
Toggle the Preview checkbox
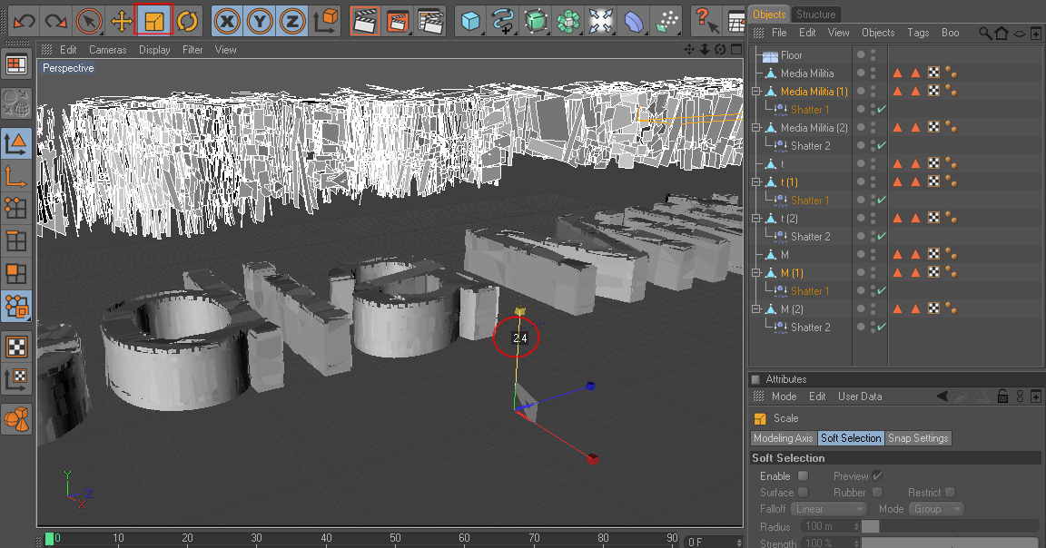[x=877, y=476]
